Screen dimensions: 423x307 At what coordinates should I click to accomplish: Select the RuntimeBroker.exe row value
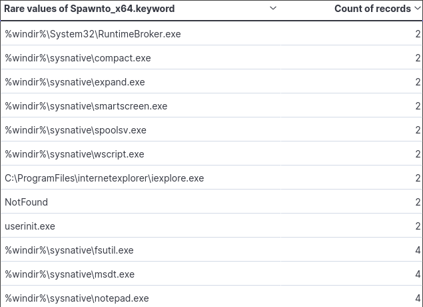(x=93, y=34)
